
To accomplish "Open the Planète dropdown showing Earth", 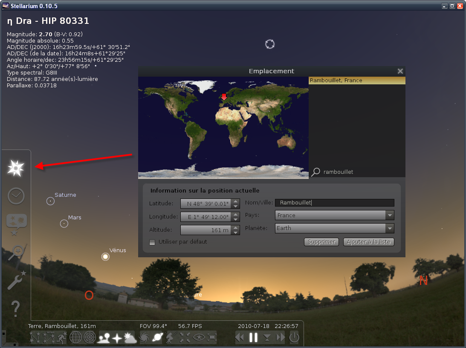I will 335,228.
